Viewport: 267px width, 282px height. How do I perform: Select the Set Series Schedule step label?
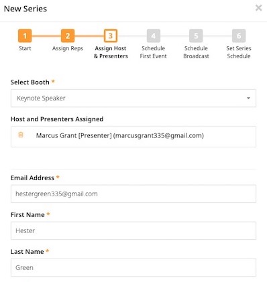click(239, 52)
